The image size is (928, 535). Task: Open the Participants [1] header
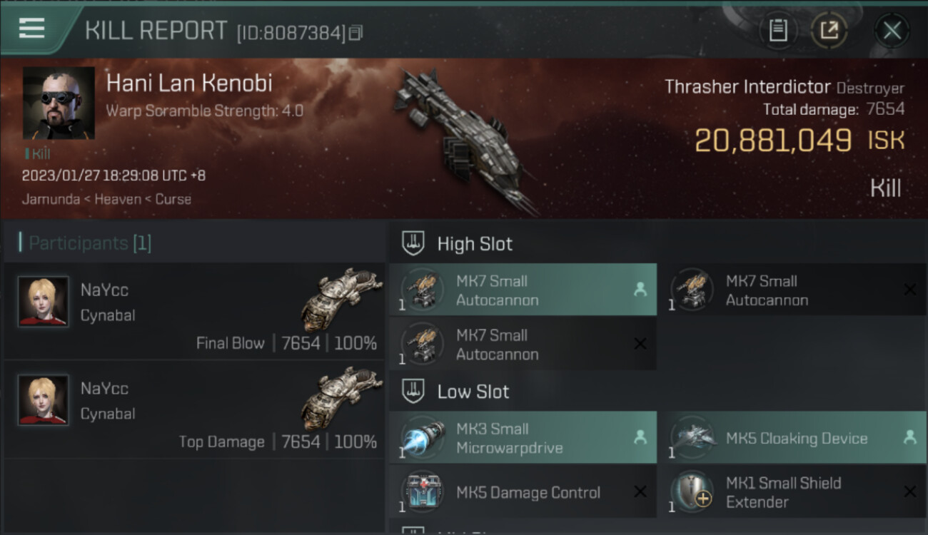(x=89, y=243)
